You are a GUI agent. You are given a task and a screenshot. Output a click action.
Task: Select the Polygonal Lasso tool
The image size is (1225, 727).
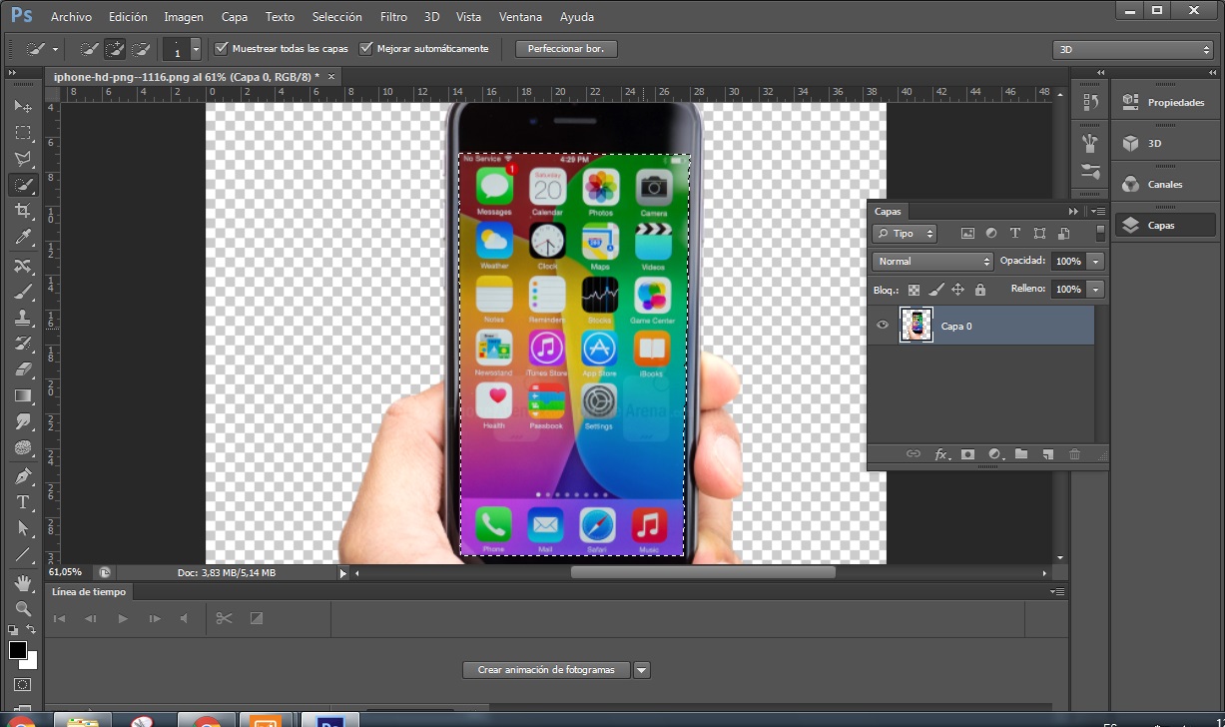coord(23,159)
